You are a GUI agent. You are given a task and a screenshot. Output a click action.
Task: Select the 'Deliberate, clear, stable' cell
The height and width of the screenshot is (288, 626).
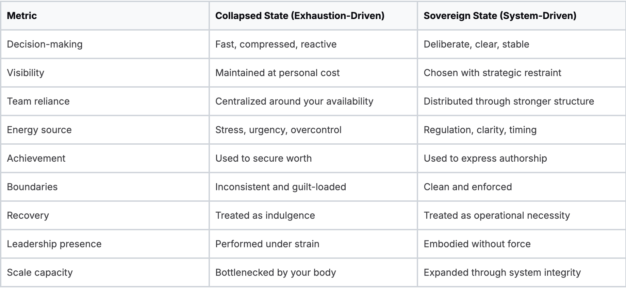(x=476, y=44)
